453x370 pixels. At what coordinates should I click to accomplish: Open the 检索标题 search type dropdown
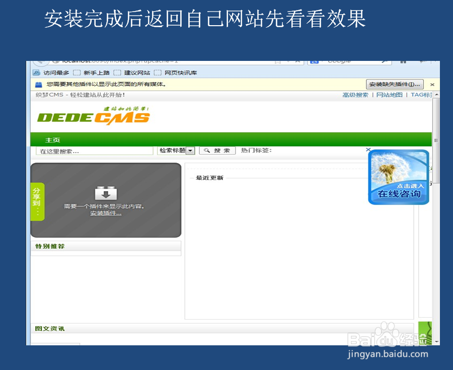tap(191, 150)
